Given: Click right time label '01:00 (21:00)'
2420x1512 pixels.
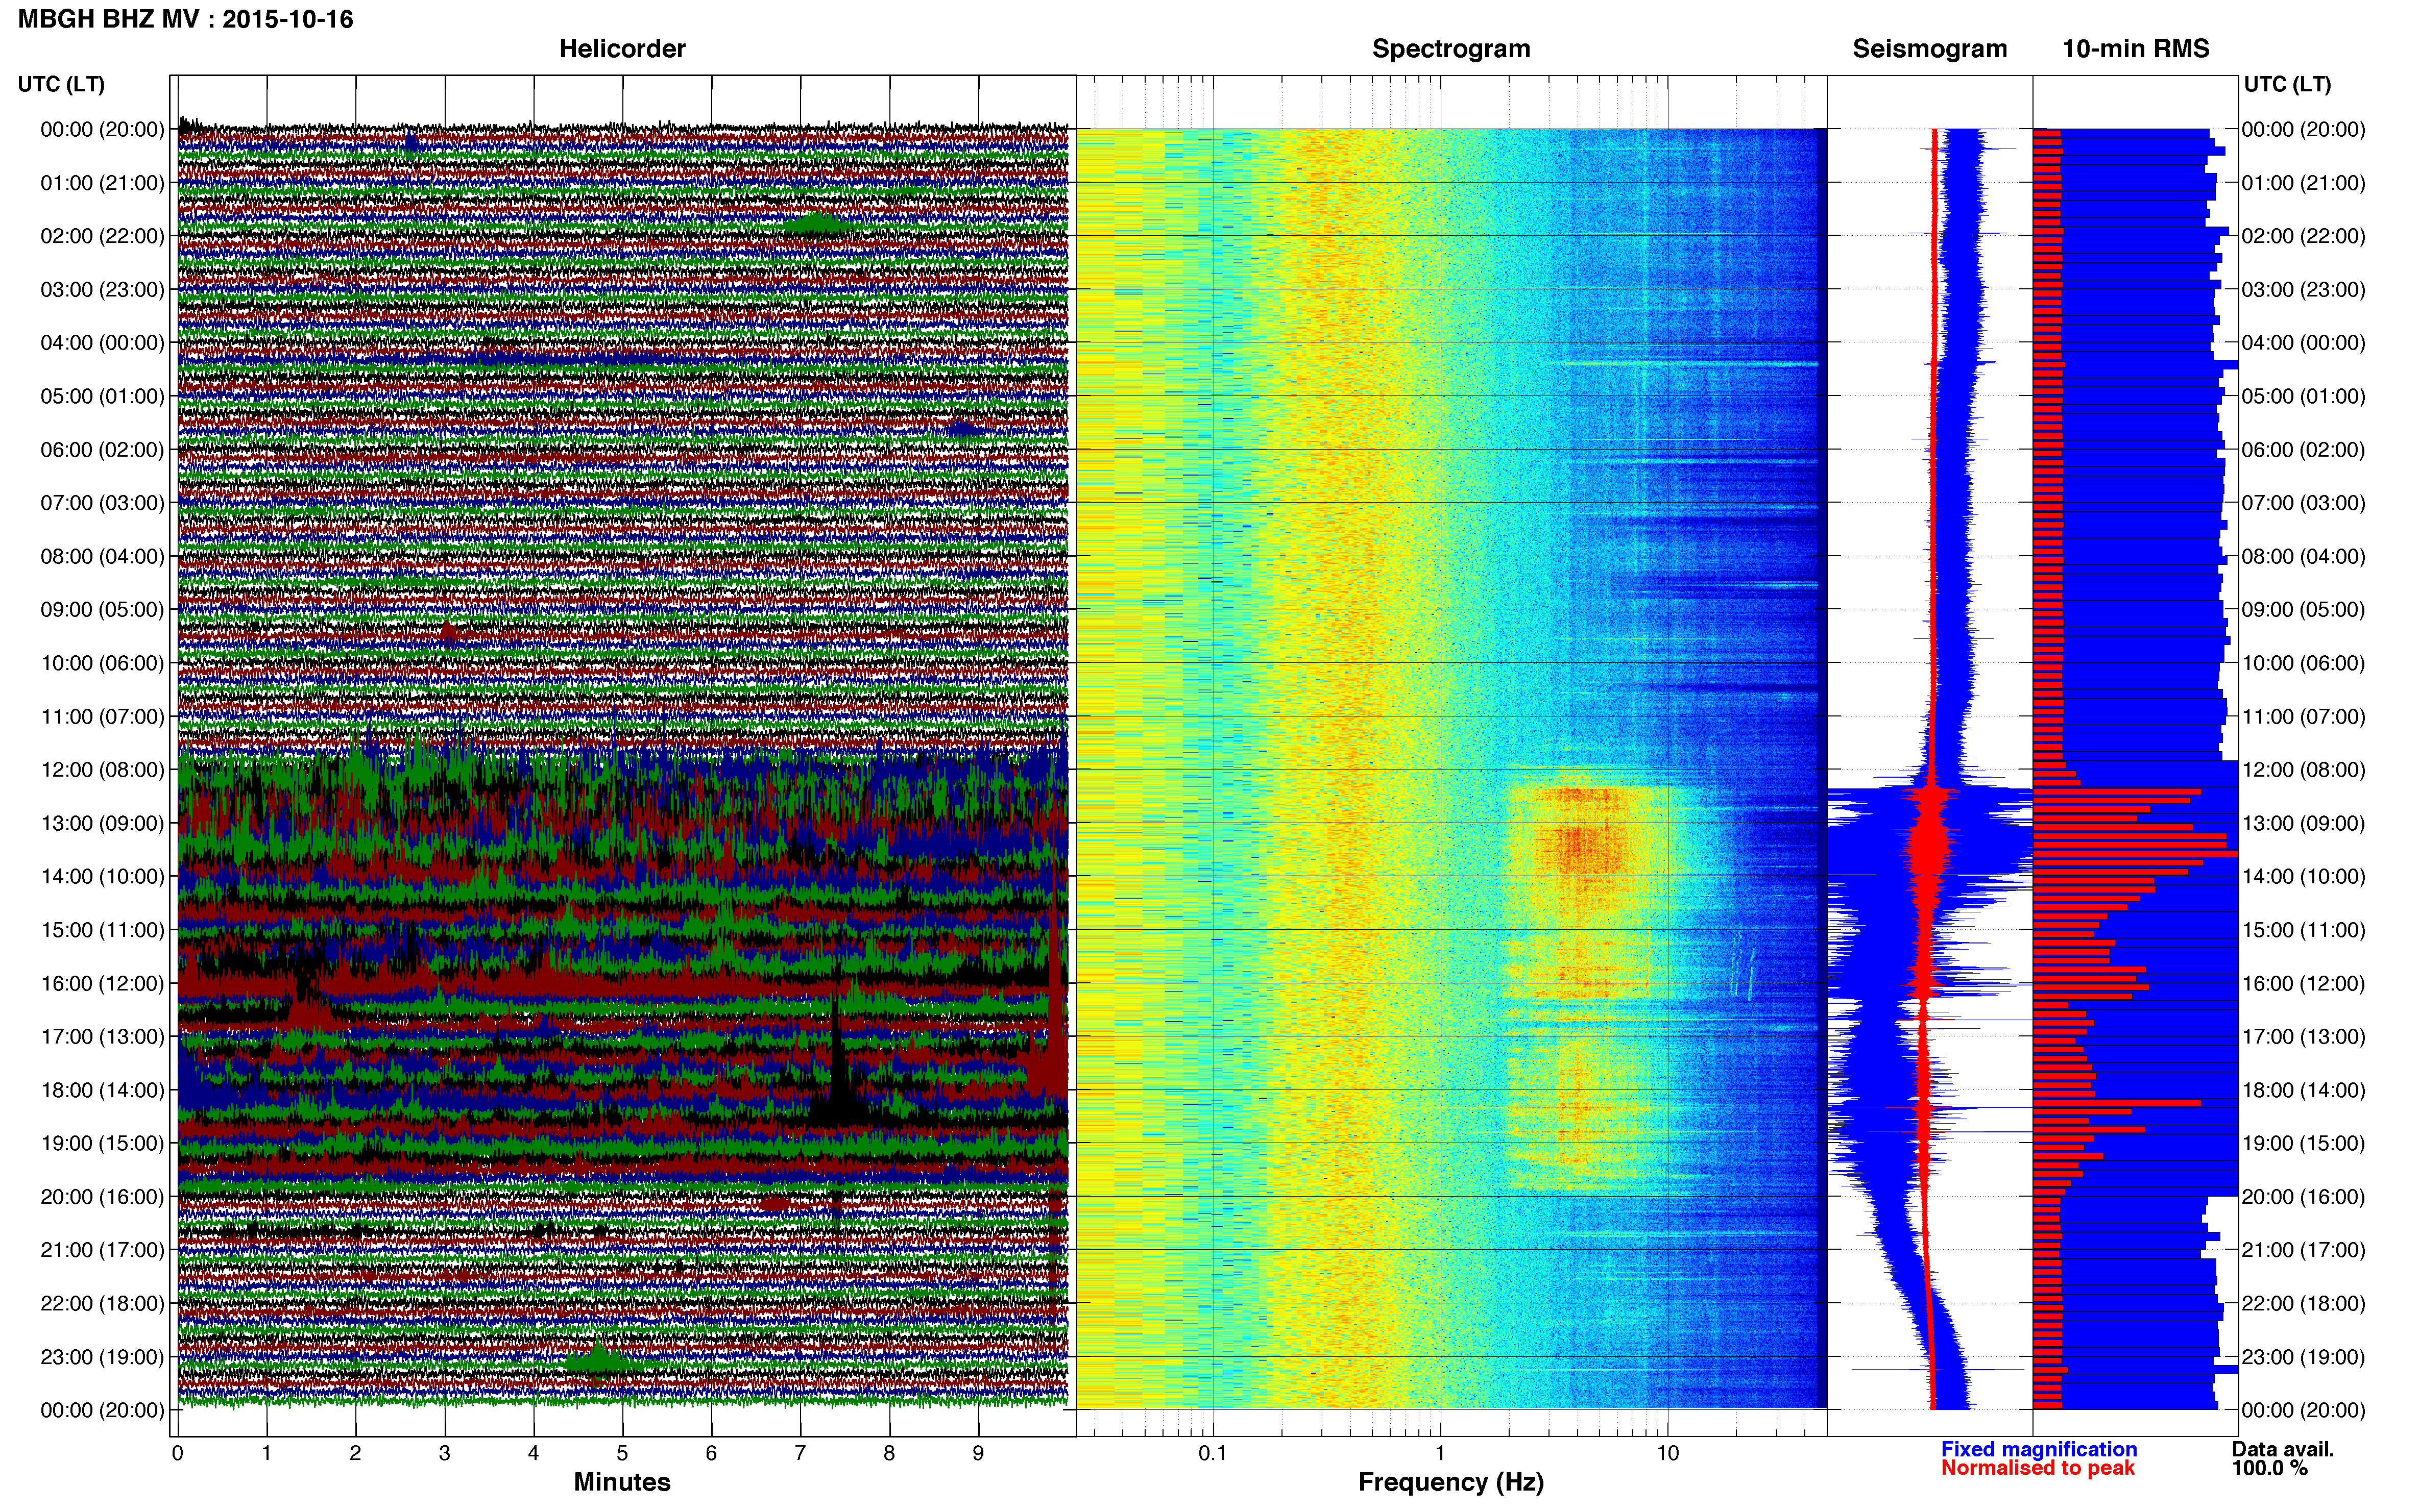Looking at the screenshot, I should [2303, 183].
